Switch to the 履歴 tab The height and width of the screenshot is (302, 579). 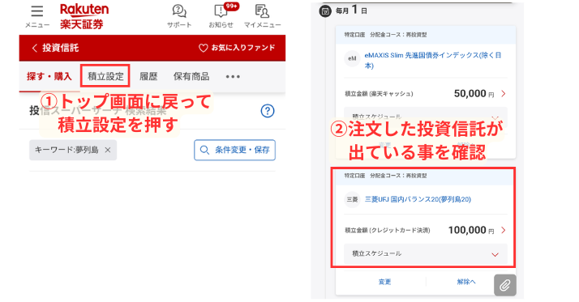(x=148, y=76)
